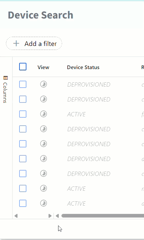Screen dimensions: 144x240
Task: Click left arrow of pinned-column scrollbar
Action: point(16,216)
